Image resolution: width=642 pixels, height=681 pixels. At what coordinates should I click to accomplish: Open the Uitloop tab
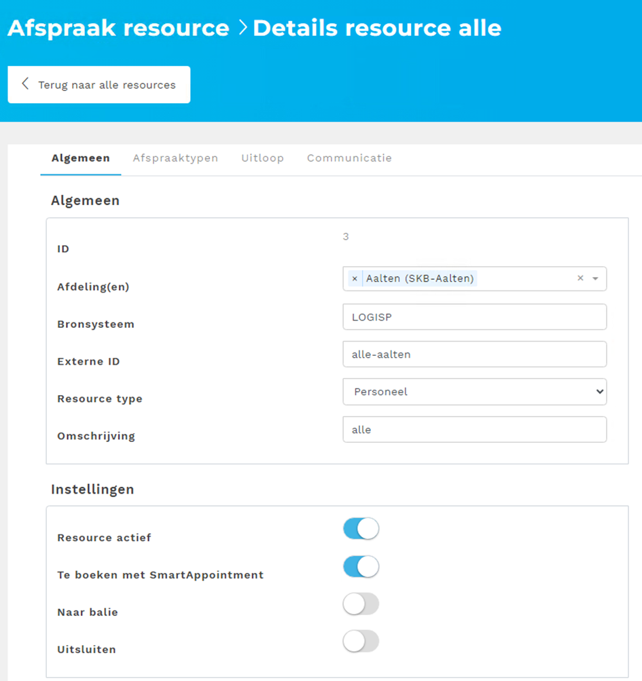(262, 158)
